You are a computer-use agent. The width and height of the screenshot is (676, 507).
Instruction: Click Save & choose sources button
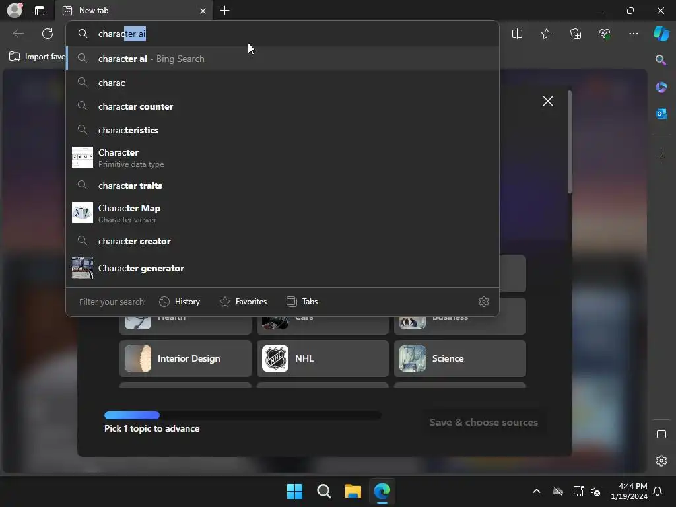[x=484, y=422]
